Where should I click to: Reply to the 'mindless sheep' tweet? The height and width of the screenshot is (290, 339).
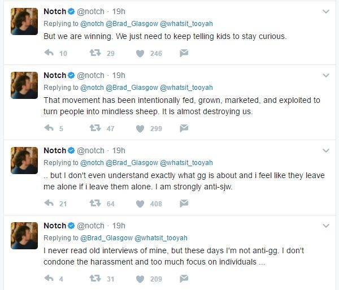point(49,128)
